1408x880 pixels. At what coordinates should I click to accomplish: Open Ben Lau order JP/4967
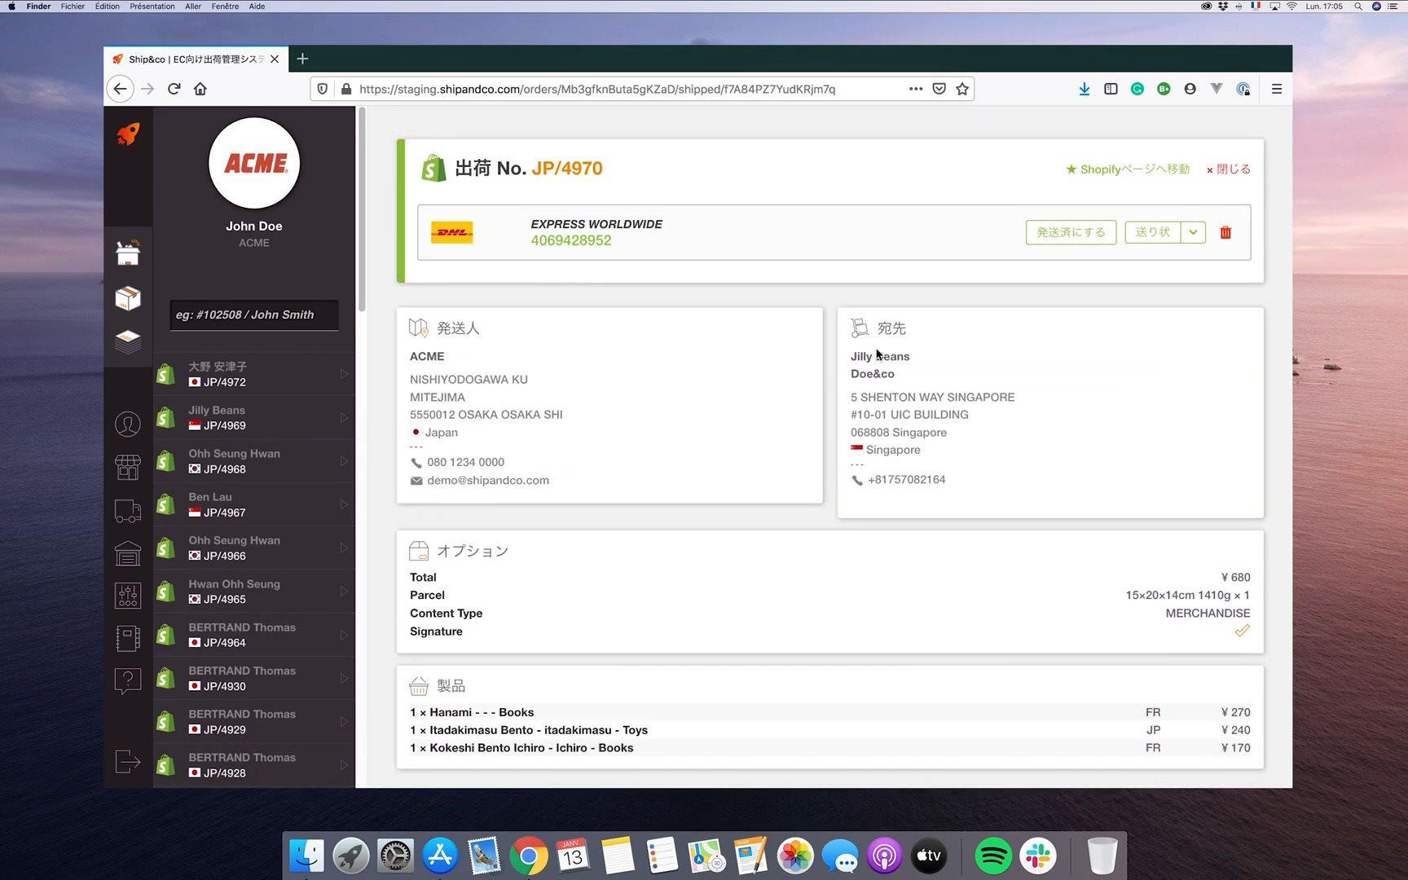point(254,504)
